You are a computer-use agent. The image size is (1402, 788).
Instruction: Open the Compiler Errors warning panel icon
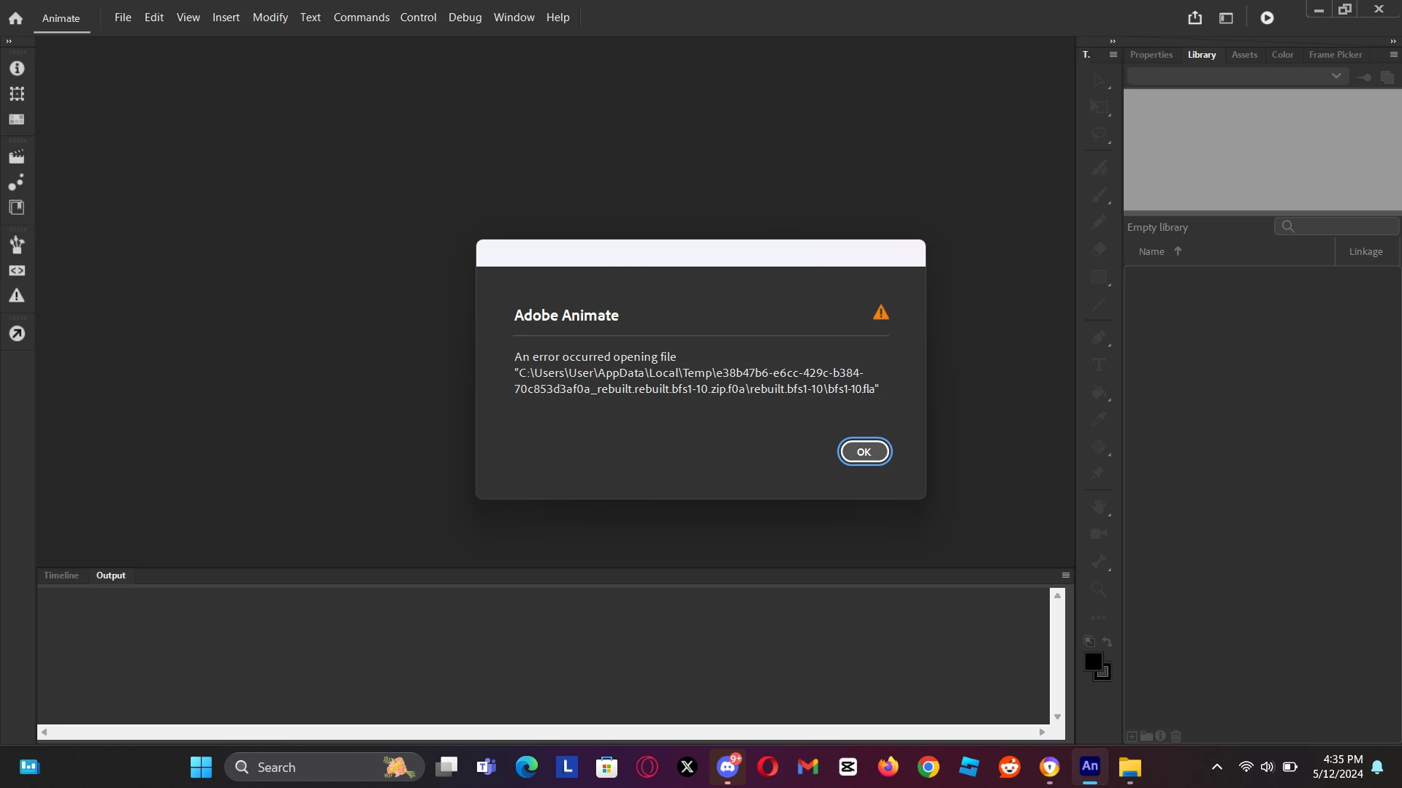(x=17, y=296)
